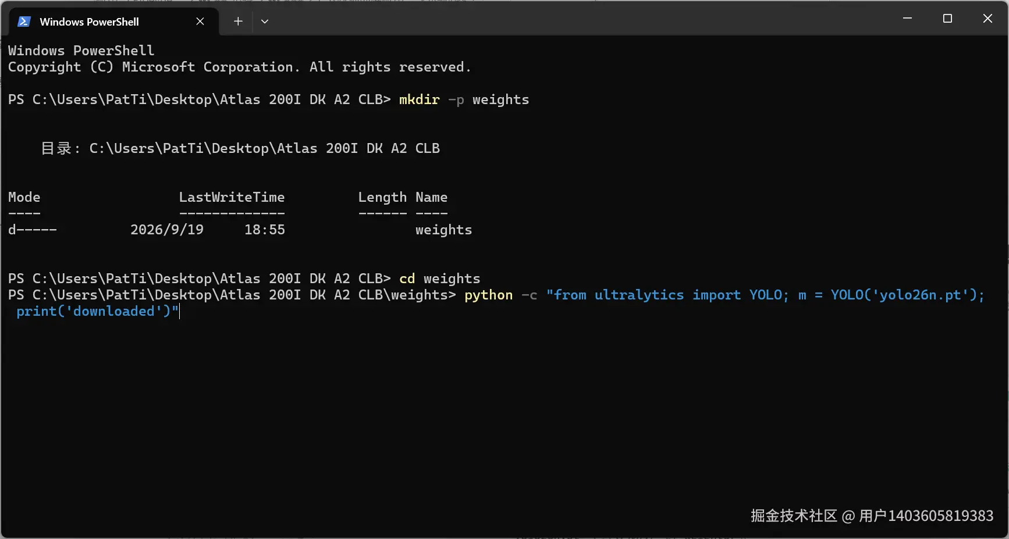Click the '-c' flag after python
This screenshot has height=539, width=1009.
(529, 295)
